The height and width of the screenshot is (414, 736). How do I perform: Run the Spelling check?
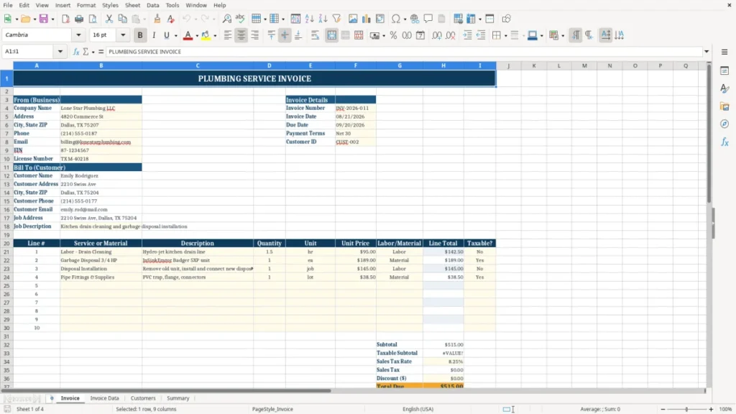(240, 19)
